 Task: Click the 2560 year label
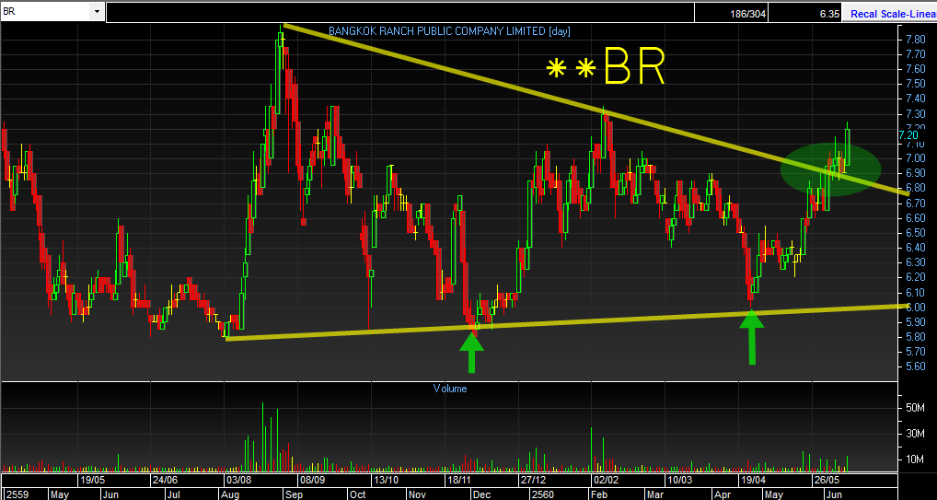point(543,494)
